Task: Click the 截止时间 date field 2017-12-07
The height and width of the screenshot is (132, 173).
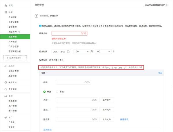Action: pos(61,52)
